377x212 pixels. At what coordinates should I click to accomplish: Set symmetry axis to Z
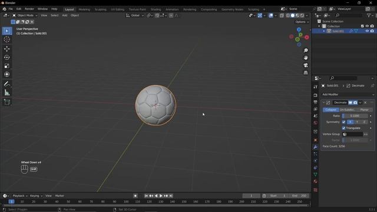pos(364,122)
